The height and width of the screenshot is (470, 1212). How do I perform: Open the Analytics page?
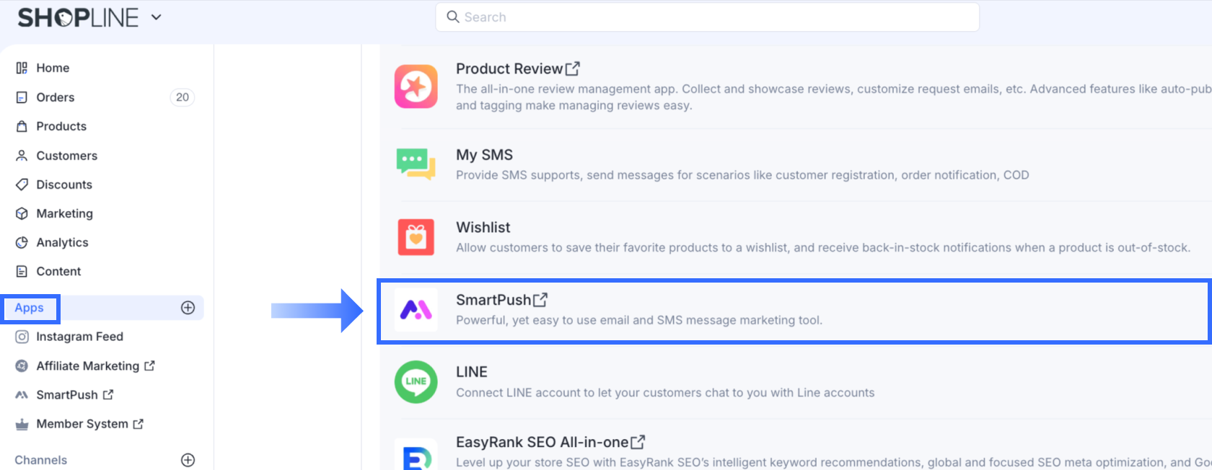point(62,243)
